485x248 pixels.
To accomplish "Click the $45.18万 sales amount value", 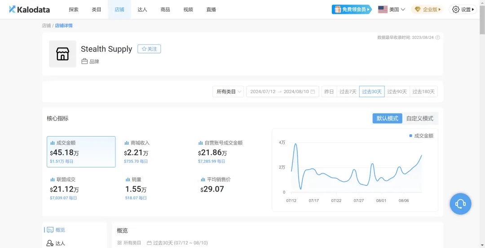I will (x=64, y=153).
